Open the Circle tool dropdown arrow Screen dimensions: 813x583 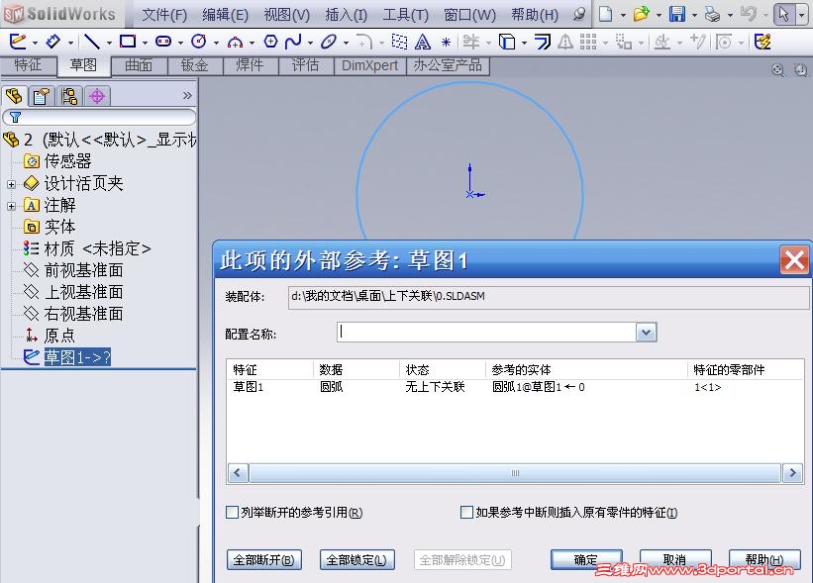pyautogui.click(x=216, y=43)
